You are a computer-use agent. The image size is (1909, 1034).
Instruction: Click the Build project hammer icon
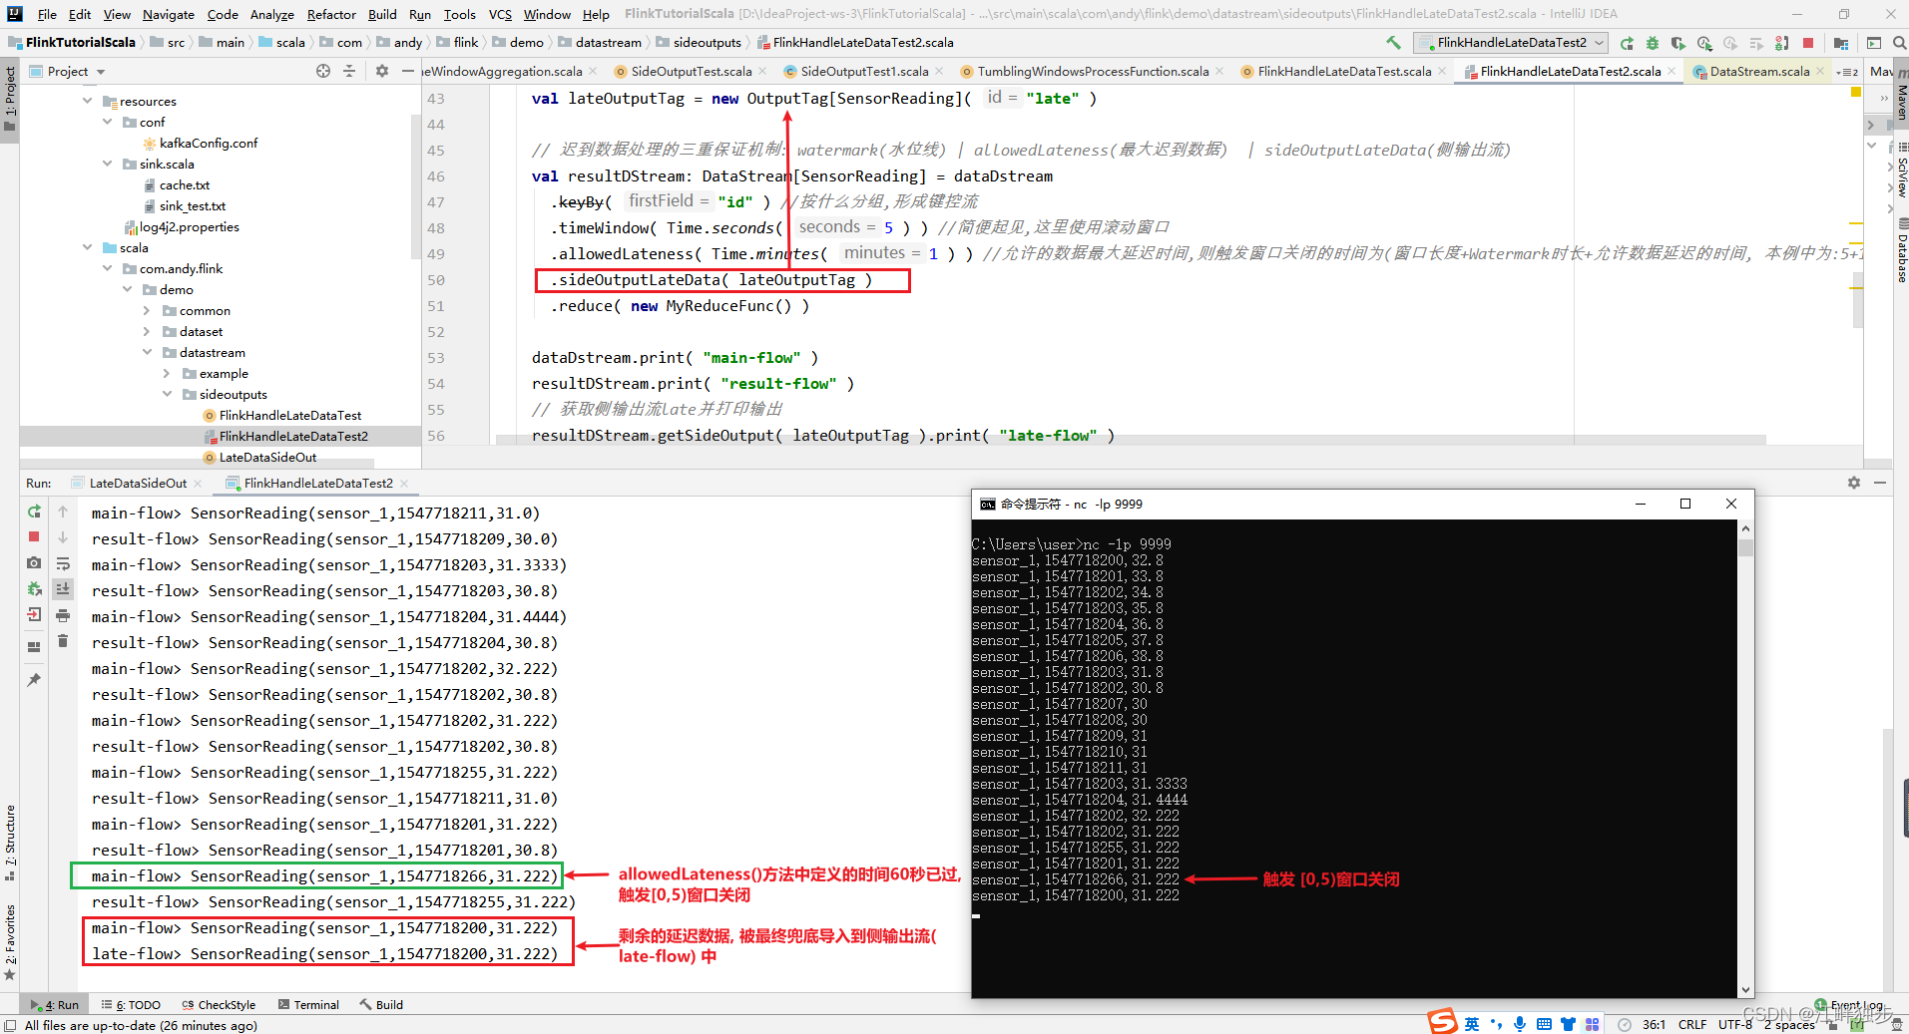1393,43
